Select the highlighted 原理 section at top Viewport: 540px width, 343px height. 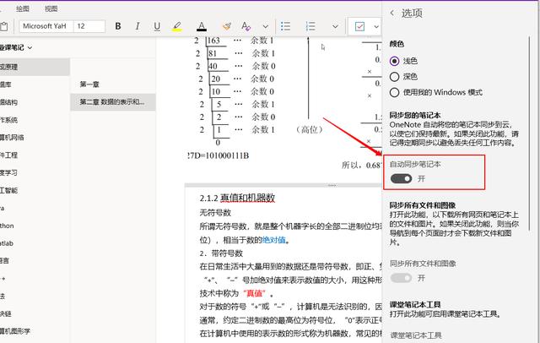[35, 67]
